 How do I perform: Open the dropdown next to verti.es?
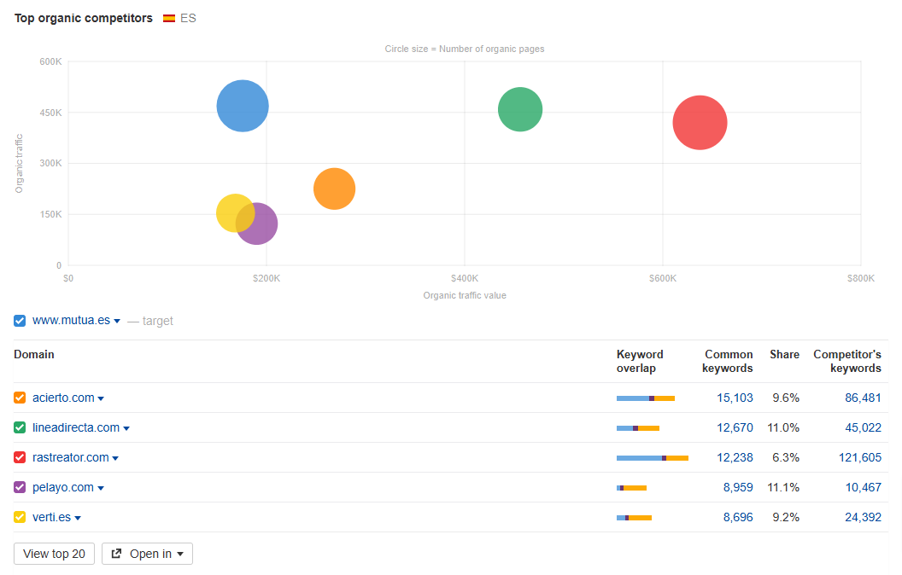79,517
